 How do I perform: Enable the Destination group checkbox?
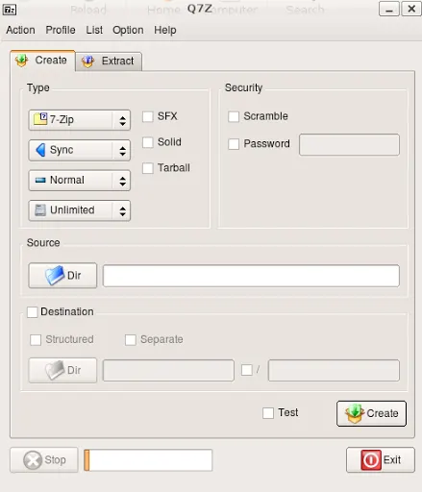33,312
